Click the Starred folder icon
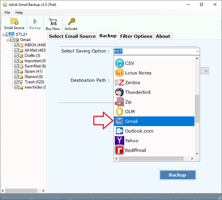This screenshot has height=200, width=222. pos(21,77)
